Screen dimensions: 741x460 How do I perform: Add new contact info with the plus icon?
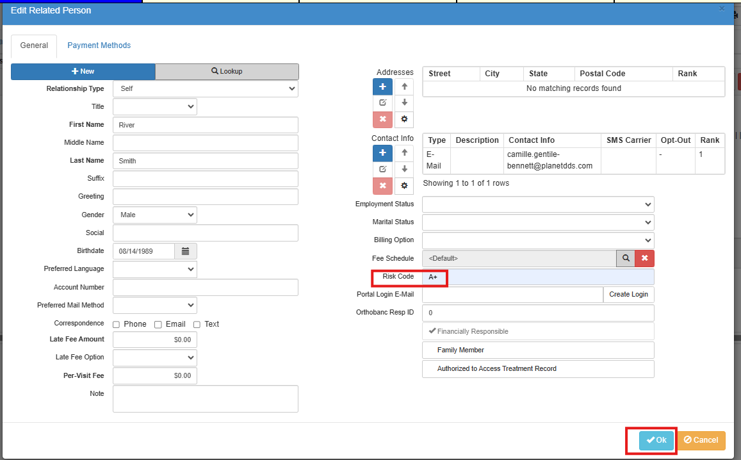(x=382, y=153)
